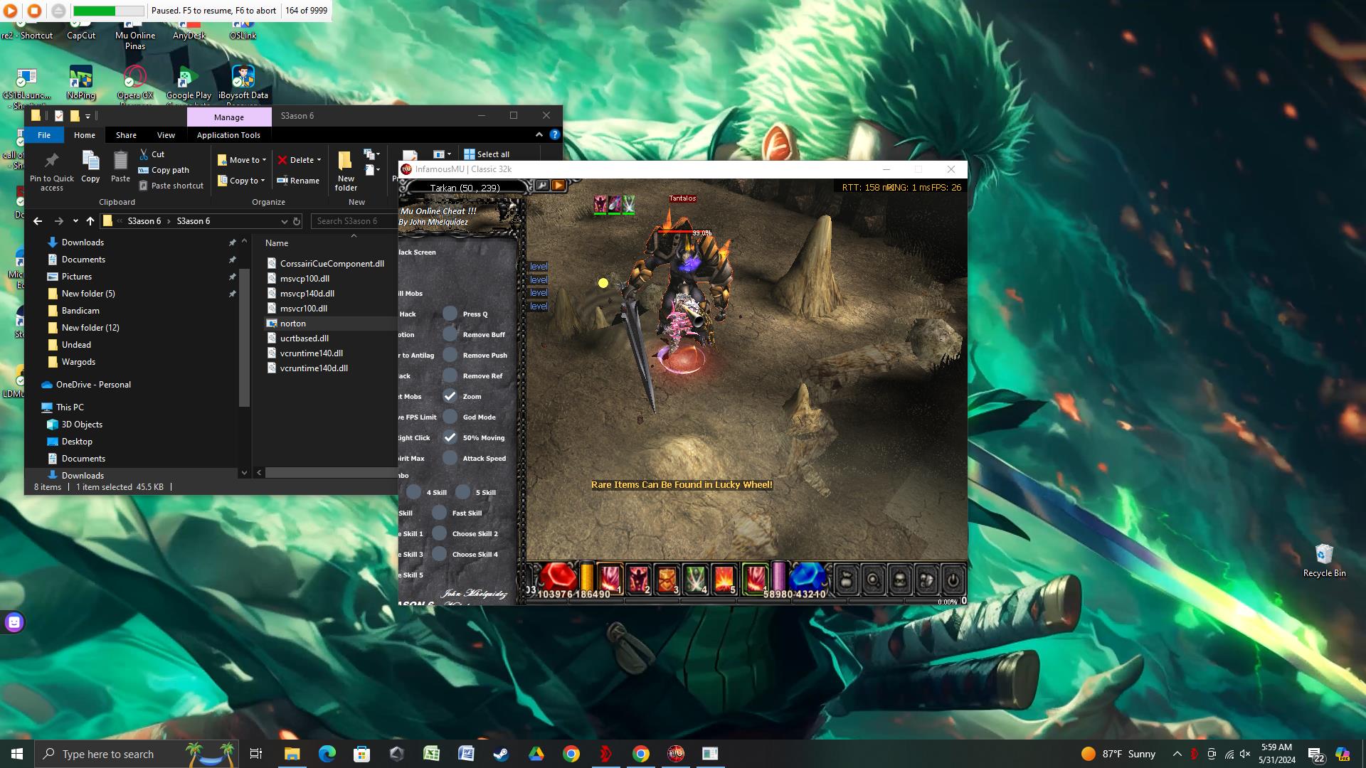The width and height of the screenshot is (1366, 768).
Task: Toggle the Press Q option
Action: tap(450, 314)
